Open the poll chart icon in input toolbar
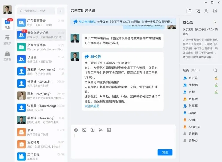Viewport: 222px width, 162px height. click(x=109, y=130)
